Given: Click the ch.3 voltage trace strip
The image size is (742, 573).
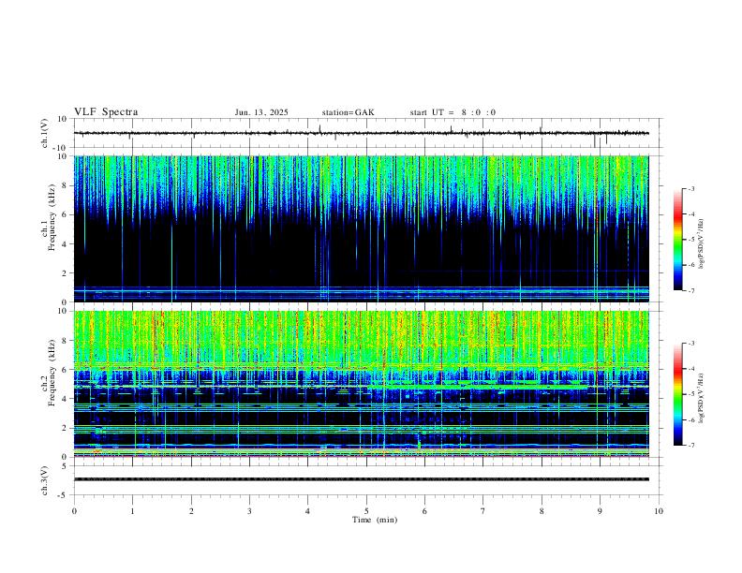Looking at the screenshot, I should point(361,479).
